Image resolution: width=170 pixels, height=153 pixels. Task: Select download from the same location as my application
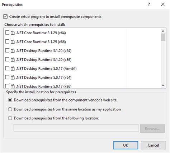point(10,109)
